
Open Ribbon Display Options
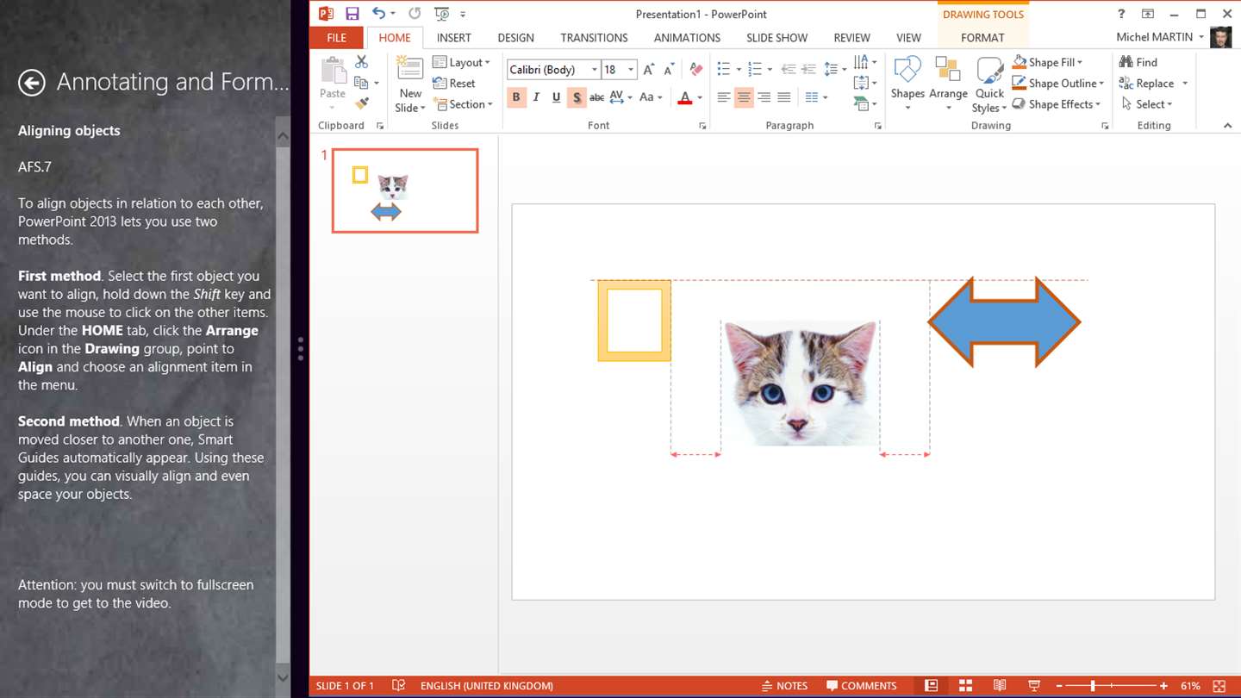(x=1148, y=14)
